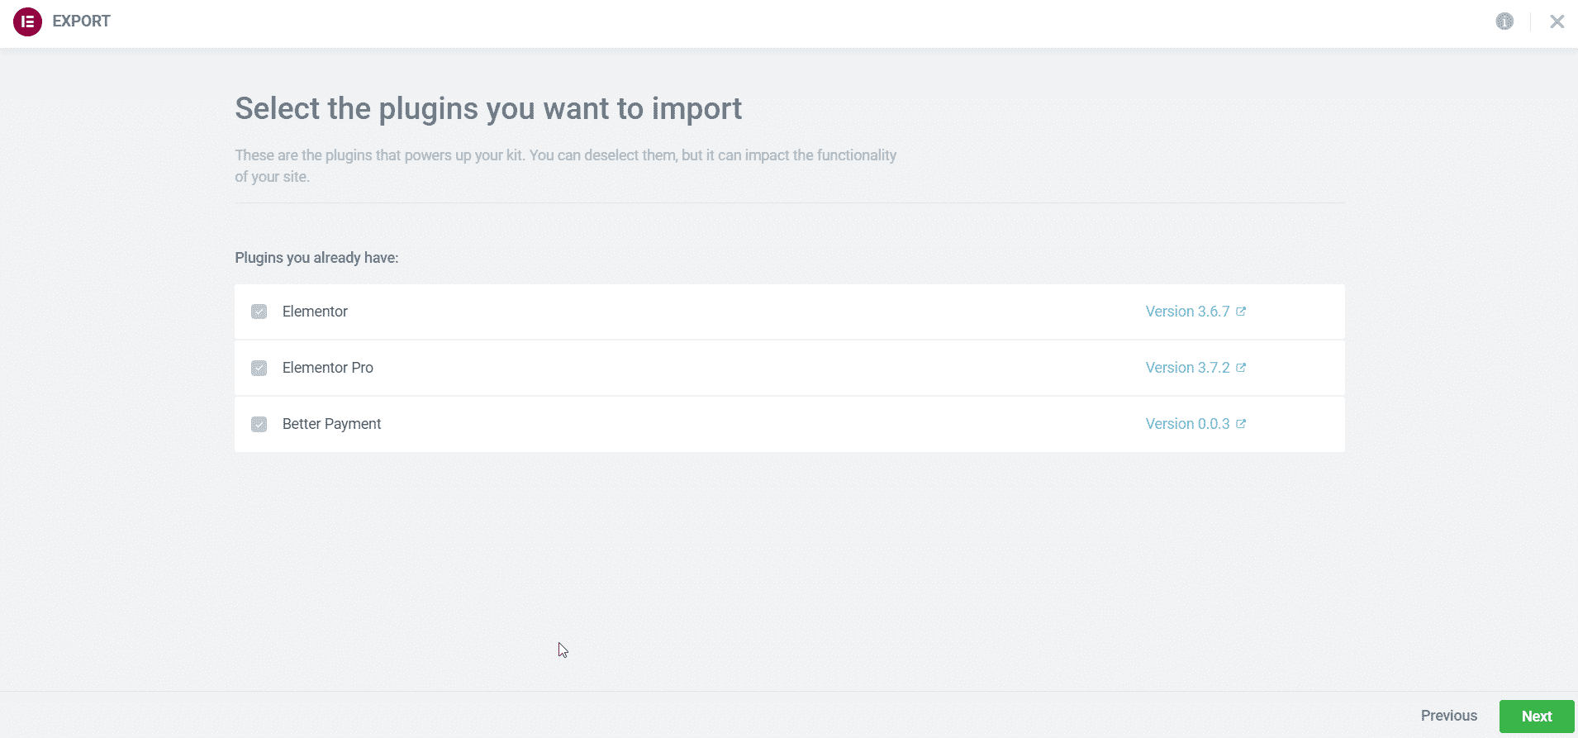1578x738 pixels.
Task: Close the Export wizard with X
Action: tap(1557, 21)
